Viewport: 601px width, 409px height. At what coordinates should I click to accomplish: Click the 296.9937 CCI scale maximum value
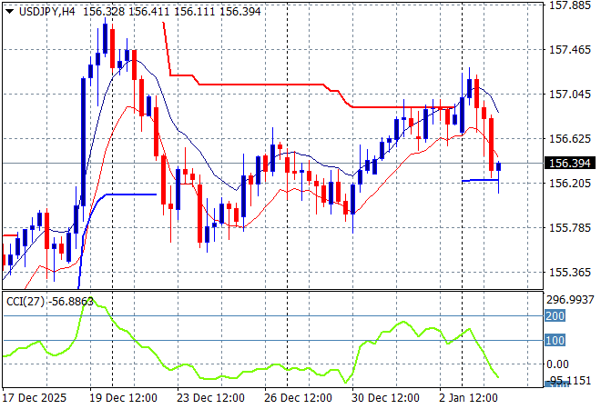tap(571, 300)
